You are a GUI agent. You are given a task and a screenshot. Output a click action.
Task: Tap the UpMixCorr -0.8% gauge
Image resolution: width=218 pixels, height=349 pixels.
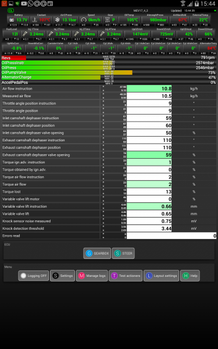(x=13, y=48)
